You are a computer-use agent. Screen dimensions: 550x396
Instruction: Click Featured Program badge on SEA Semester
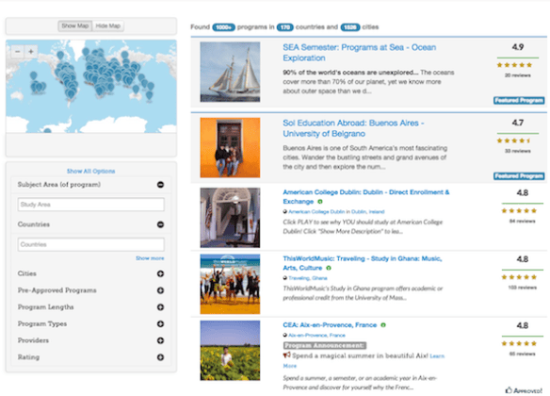(519, 100)
